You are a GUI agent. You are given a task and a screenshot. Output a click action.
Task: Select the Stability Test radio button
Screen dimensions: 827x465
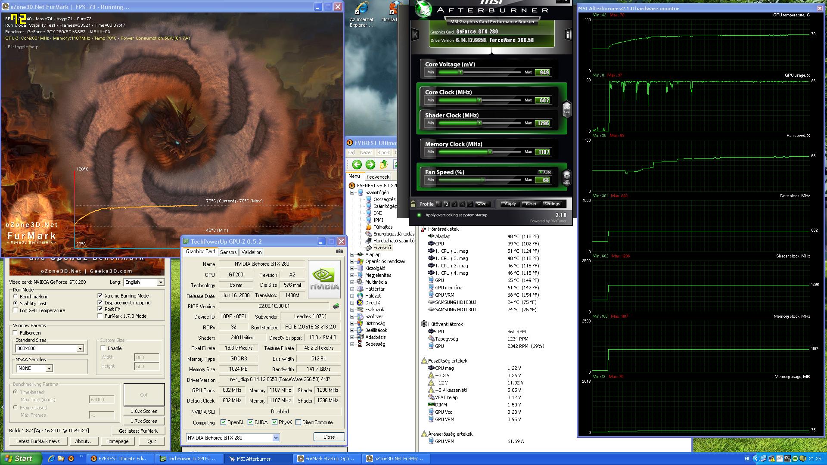pos(16,304)
